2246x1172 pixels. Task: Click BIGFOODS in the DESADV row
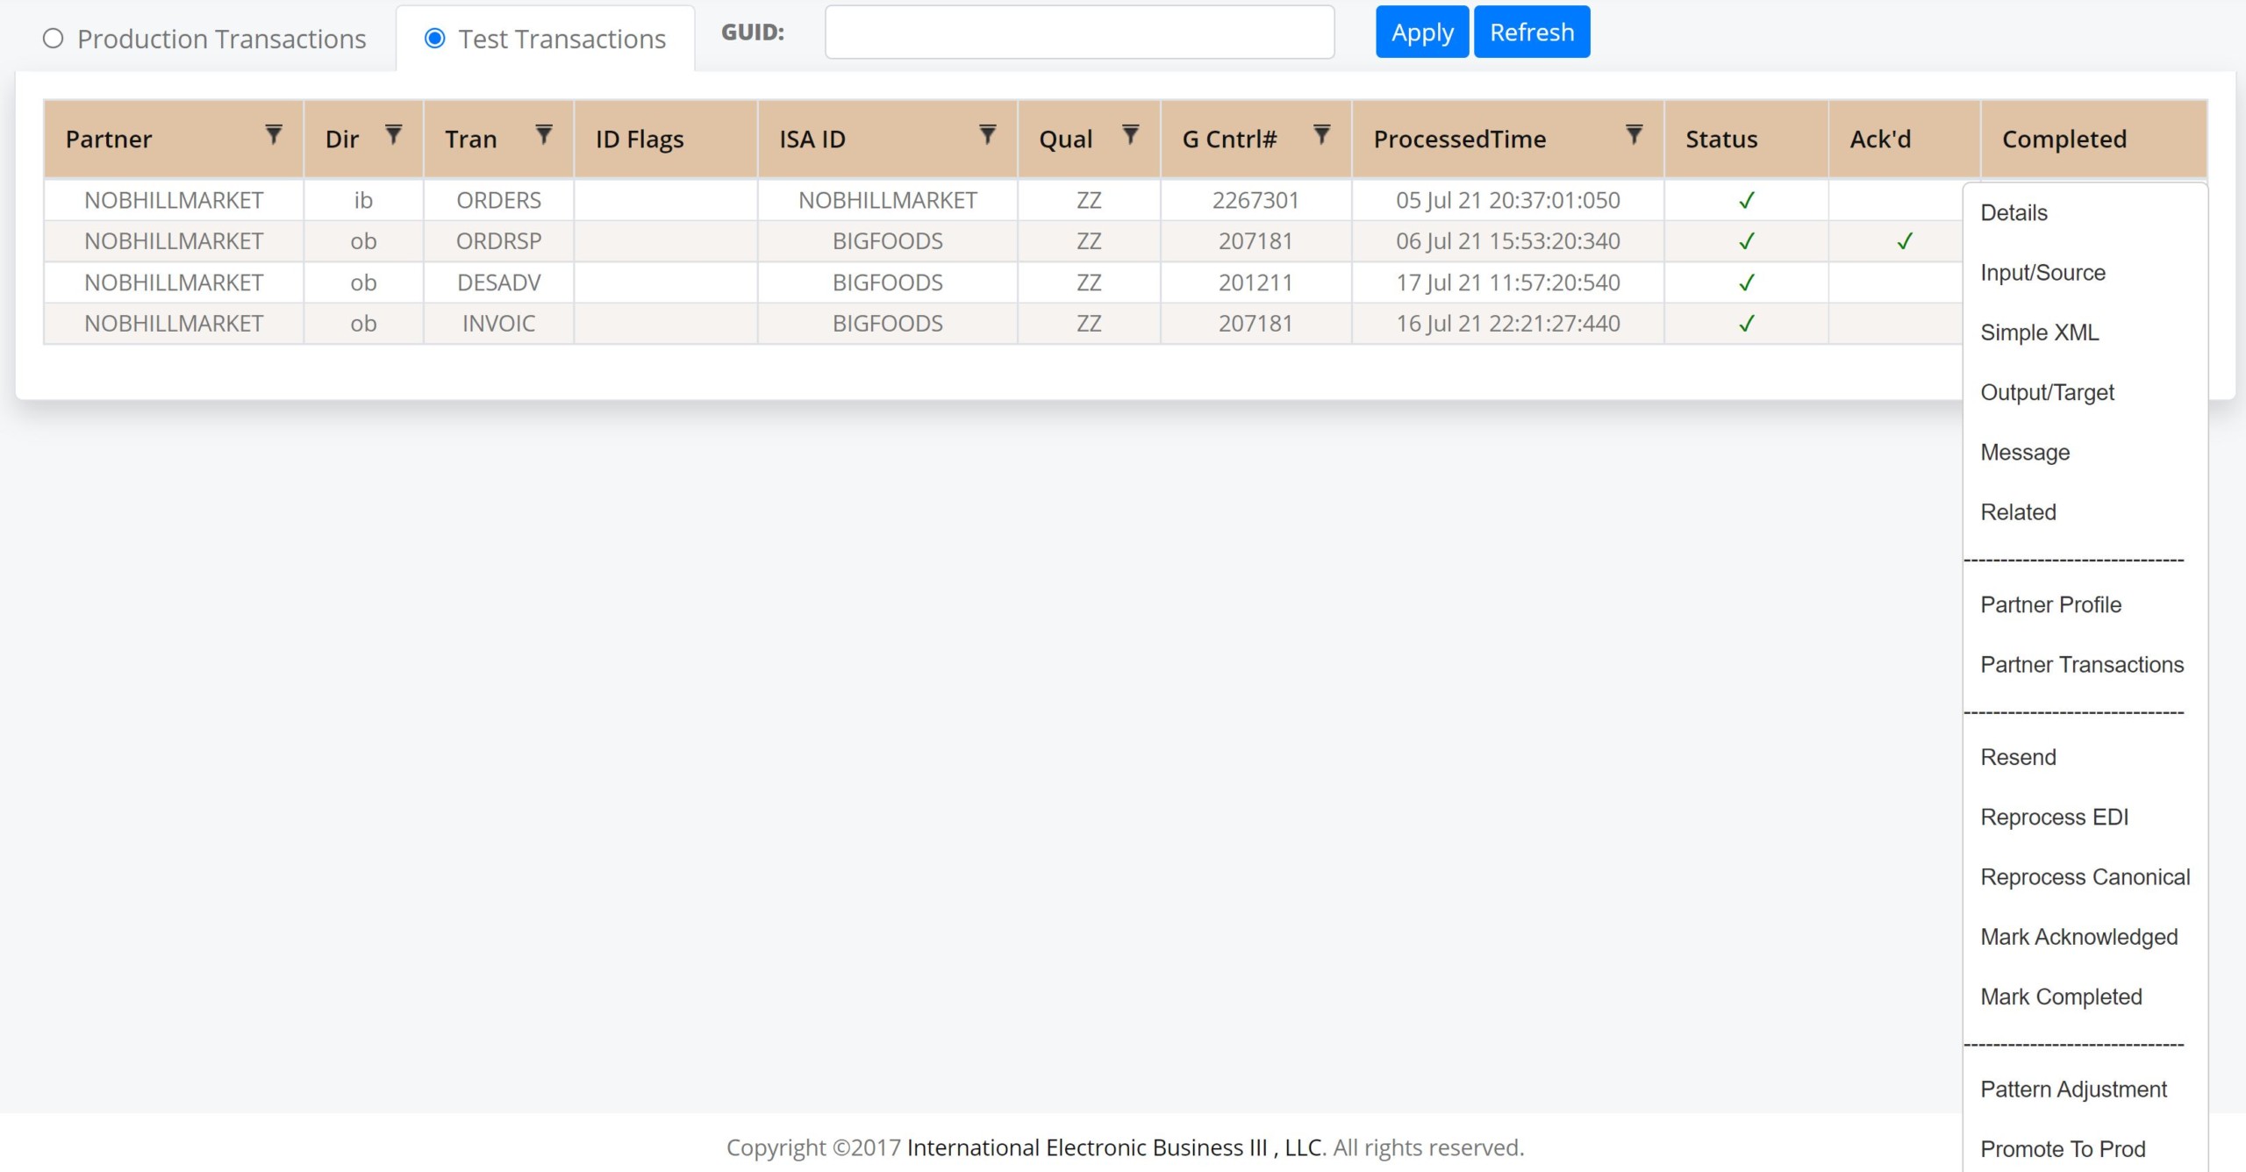pyautogui.click(x=887, y=282)
